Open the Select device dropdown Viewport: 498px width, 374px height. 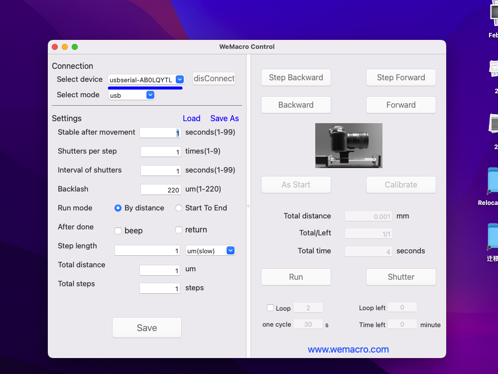click(146, 79)
